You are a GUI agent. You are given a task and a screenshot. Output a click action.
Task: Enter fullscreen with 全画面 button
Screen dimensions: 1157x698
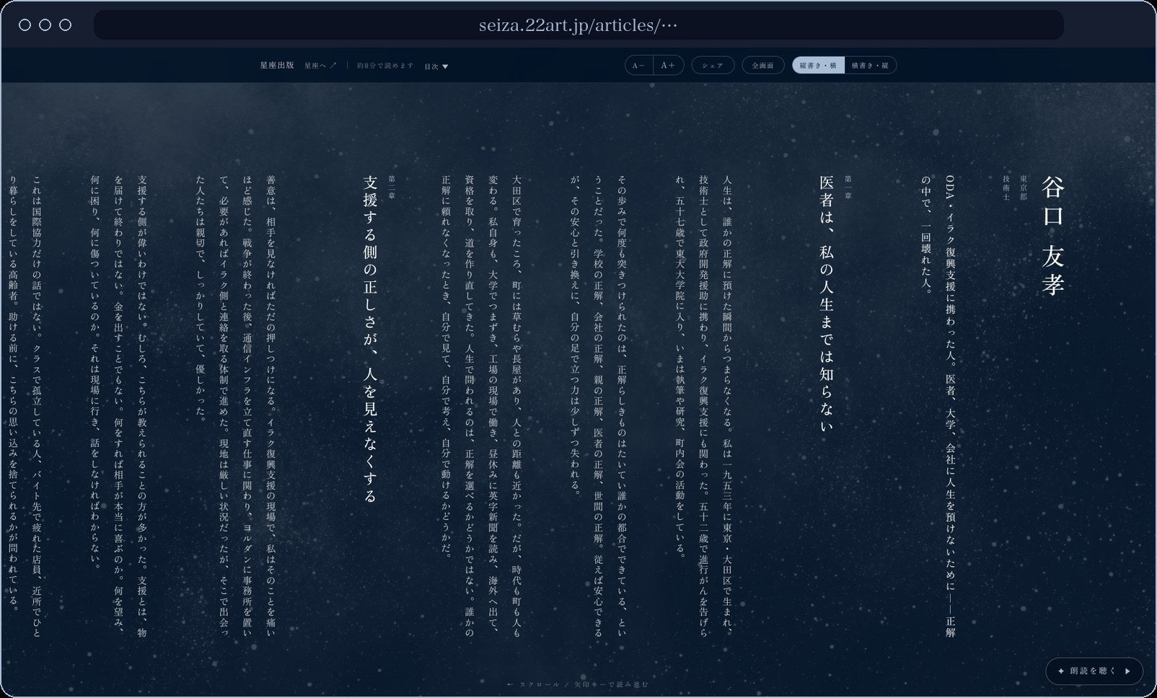(x=763, y=66)
